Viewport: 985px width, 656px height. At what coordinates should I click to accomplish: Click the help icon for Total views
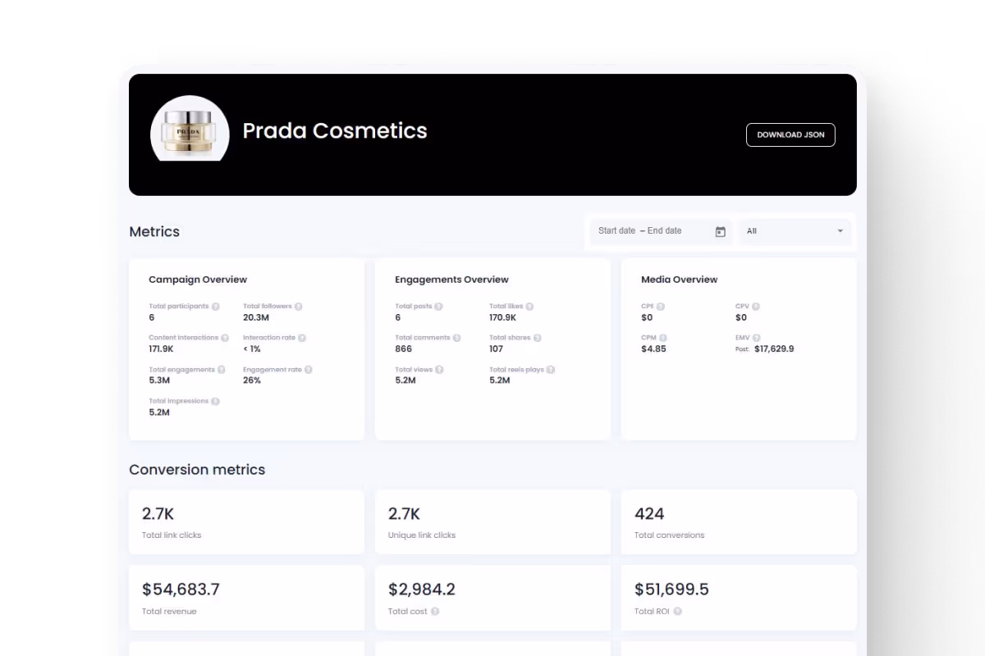(x=439, y=370)
